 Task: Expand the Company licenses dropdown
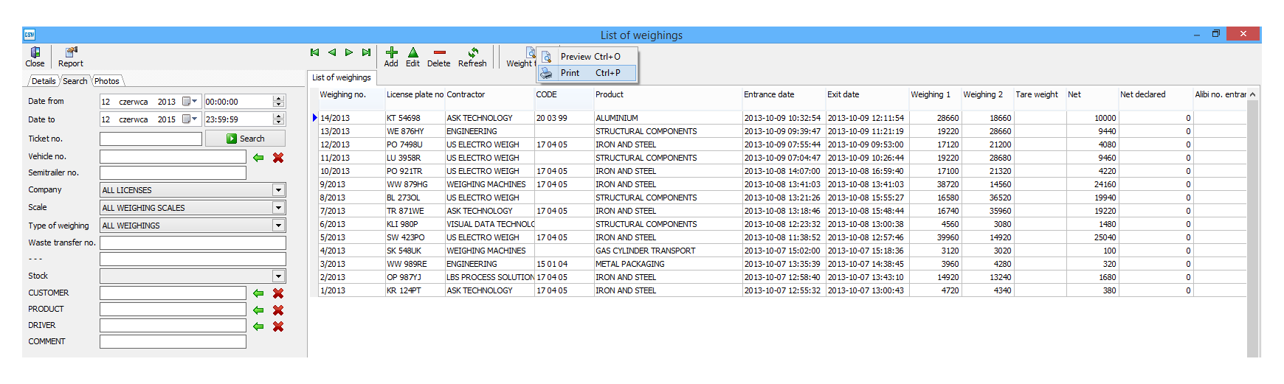click(x=278, y=190)
